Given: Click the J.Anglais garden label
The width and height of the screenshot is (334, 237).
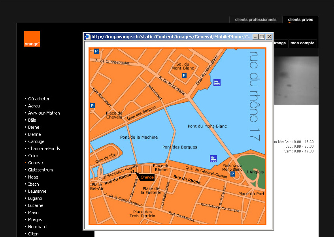Looking at the screenshot, I should click(x=255, y=172).
